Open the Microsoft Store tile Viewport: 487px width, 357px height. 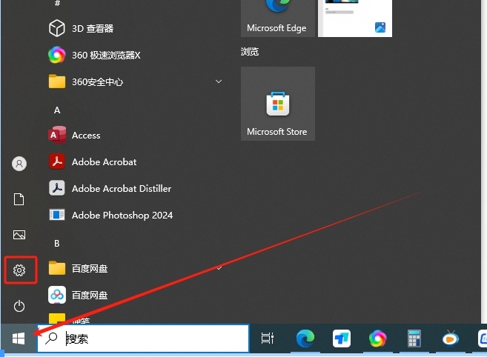278,104
